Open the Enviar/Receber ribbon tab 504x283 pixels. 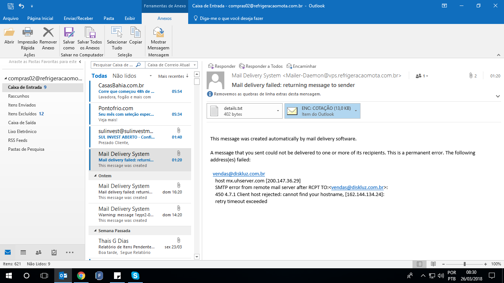point(78,18)
